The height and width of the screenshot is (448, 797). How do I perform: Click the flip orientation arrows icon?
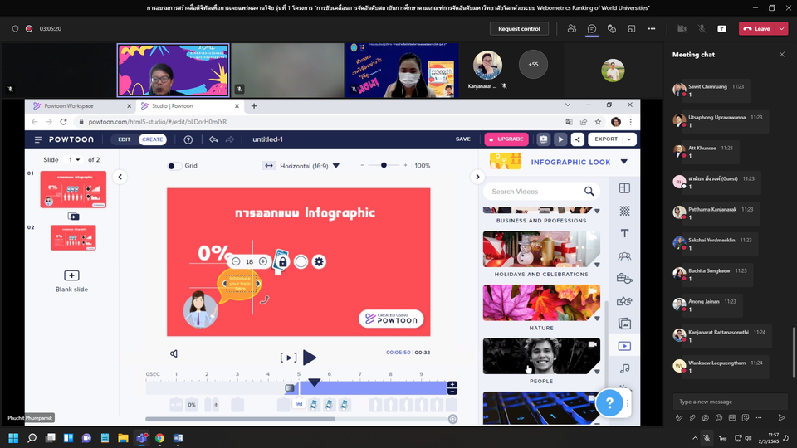coord(268,166)
